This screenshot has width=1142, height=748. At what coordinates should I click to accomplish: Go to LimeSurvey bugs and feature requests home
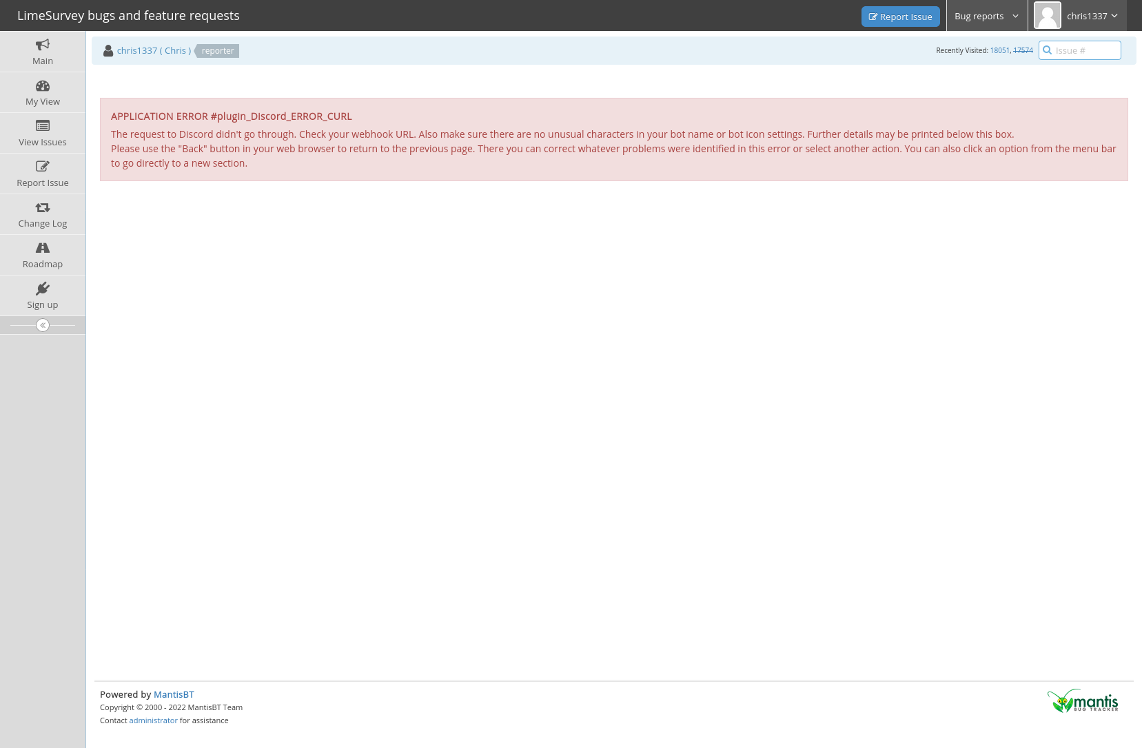128,15
